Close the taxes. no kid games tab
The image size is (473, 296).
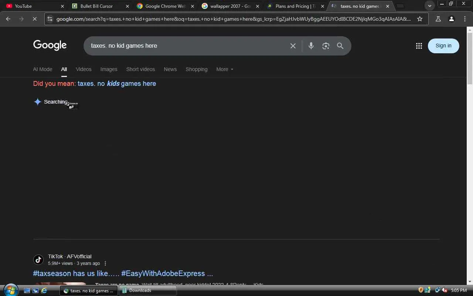[388, 6]
